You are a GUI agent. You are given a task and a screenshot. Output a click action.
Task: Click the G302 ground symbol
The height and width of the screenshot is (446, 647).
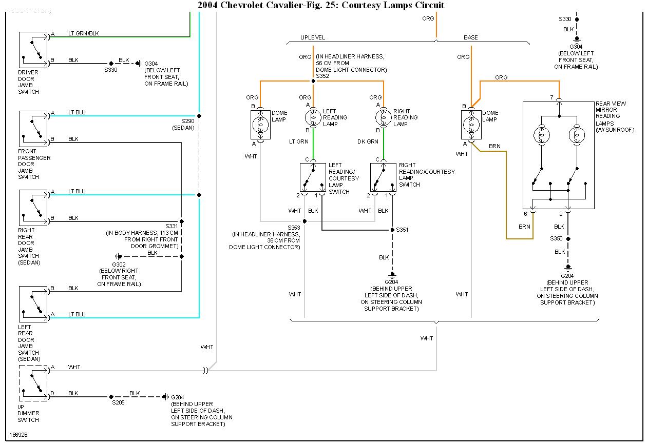(x=119, y=256)
